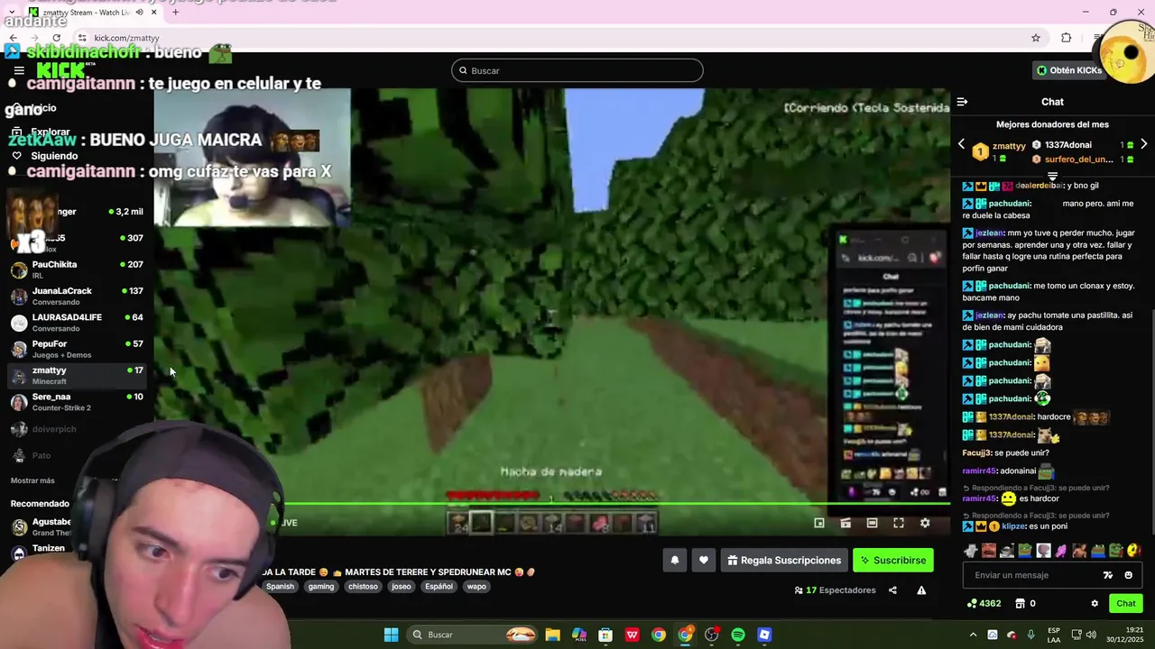Viewport: 1155px width, 649px height.
Task: Open JuanaLaCrack channel in the sidebar
Action: click(77, 296)
